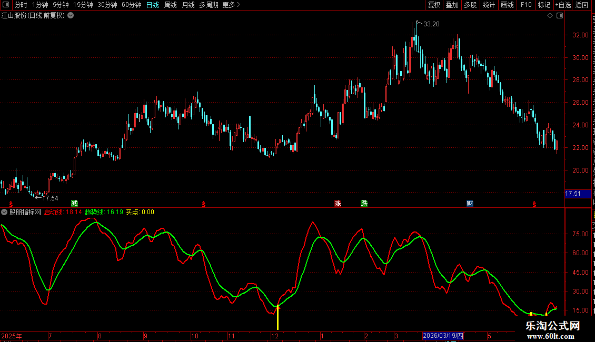Open the 江山股份 chart title dropdown
595x342 pixels.
pos(71,16)
